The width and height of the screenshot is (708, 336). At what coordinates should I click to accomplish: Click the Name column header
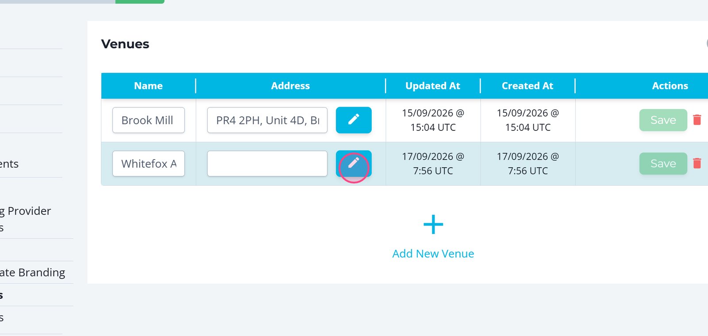148,86
